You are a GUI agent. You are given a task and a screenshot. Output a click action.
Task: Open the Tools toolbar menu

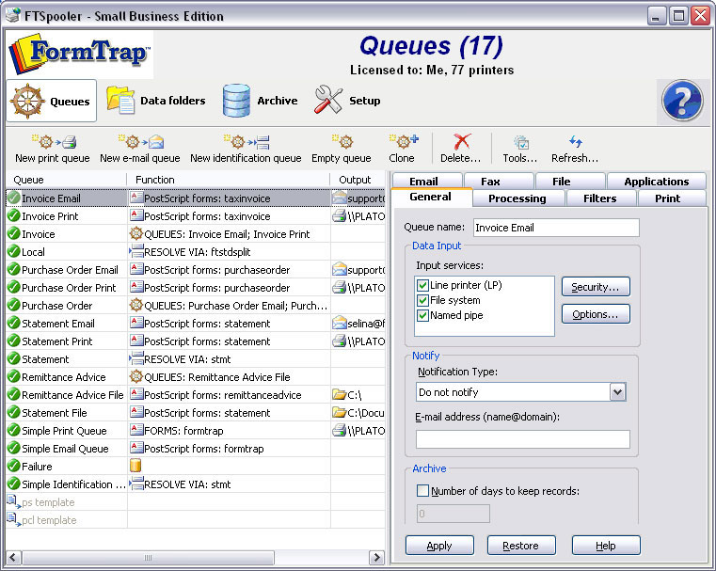tap(520, 143)
